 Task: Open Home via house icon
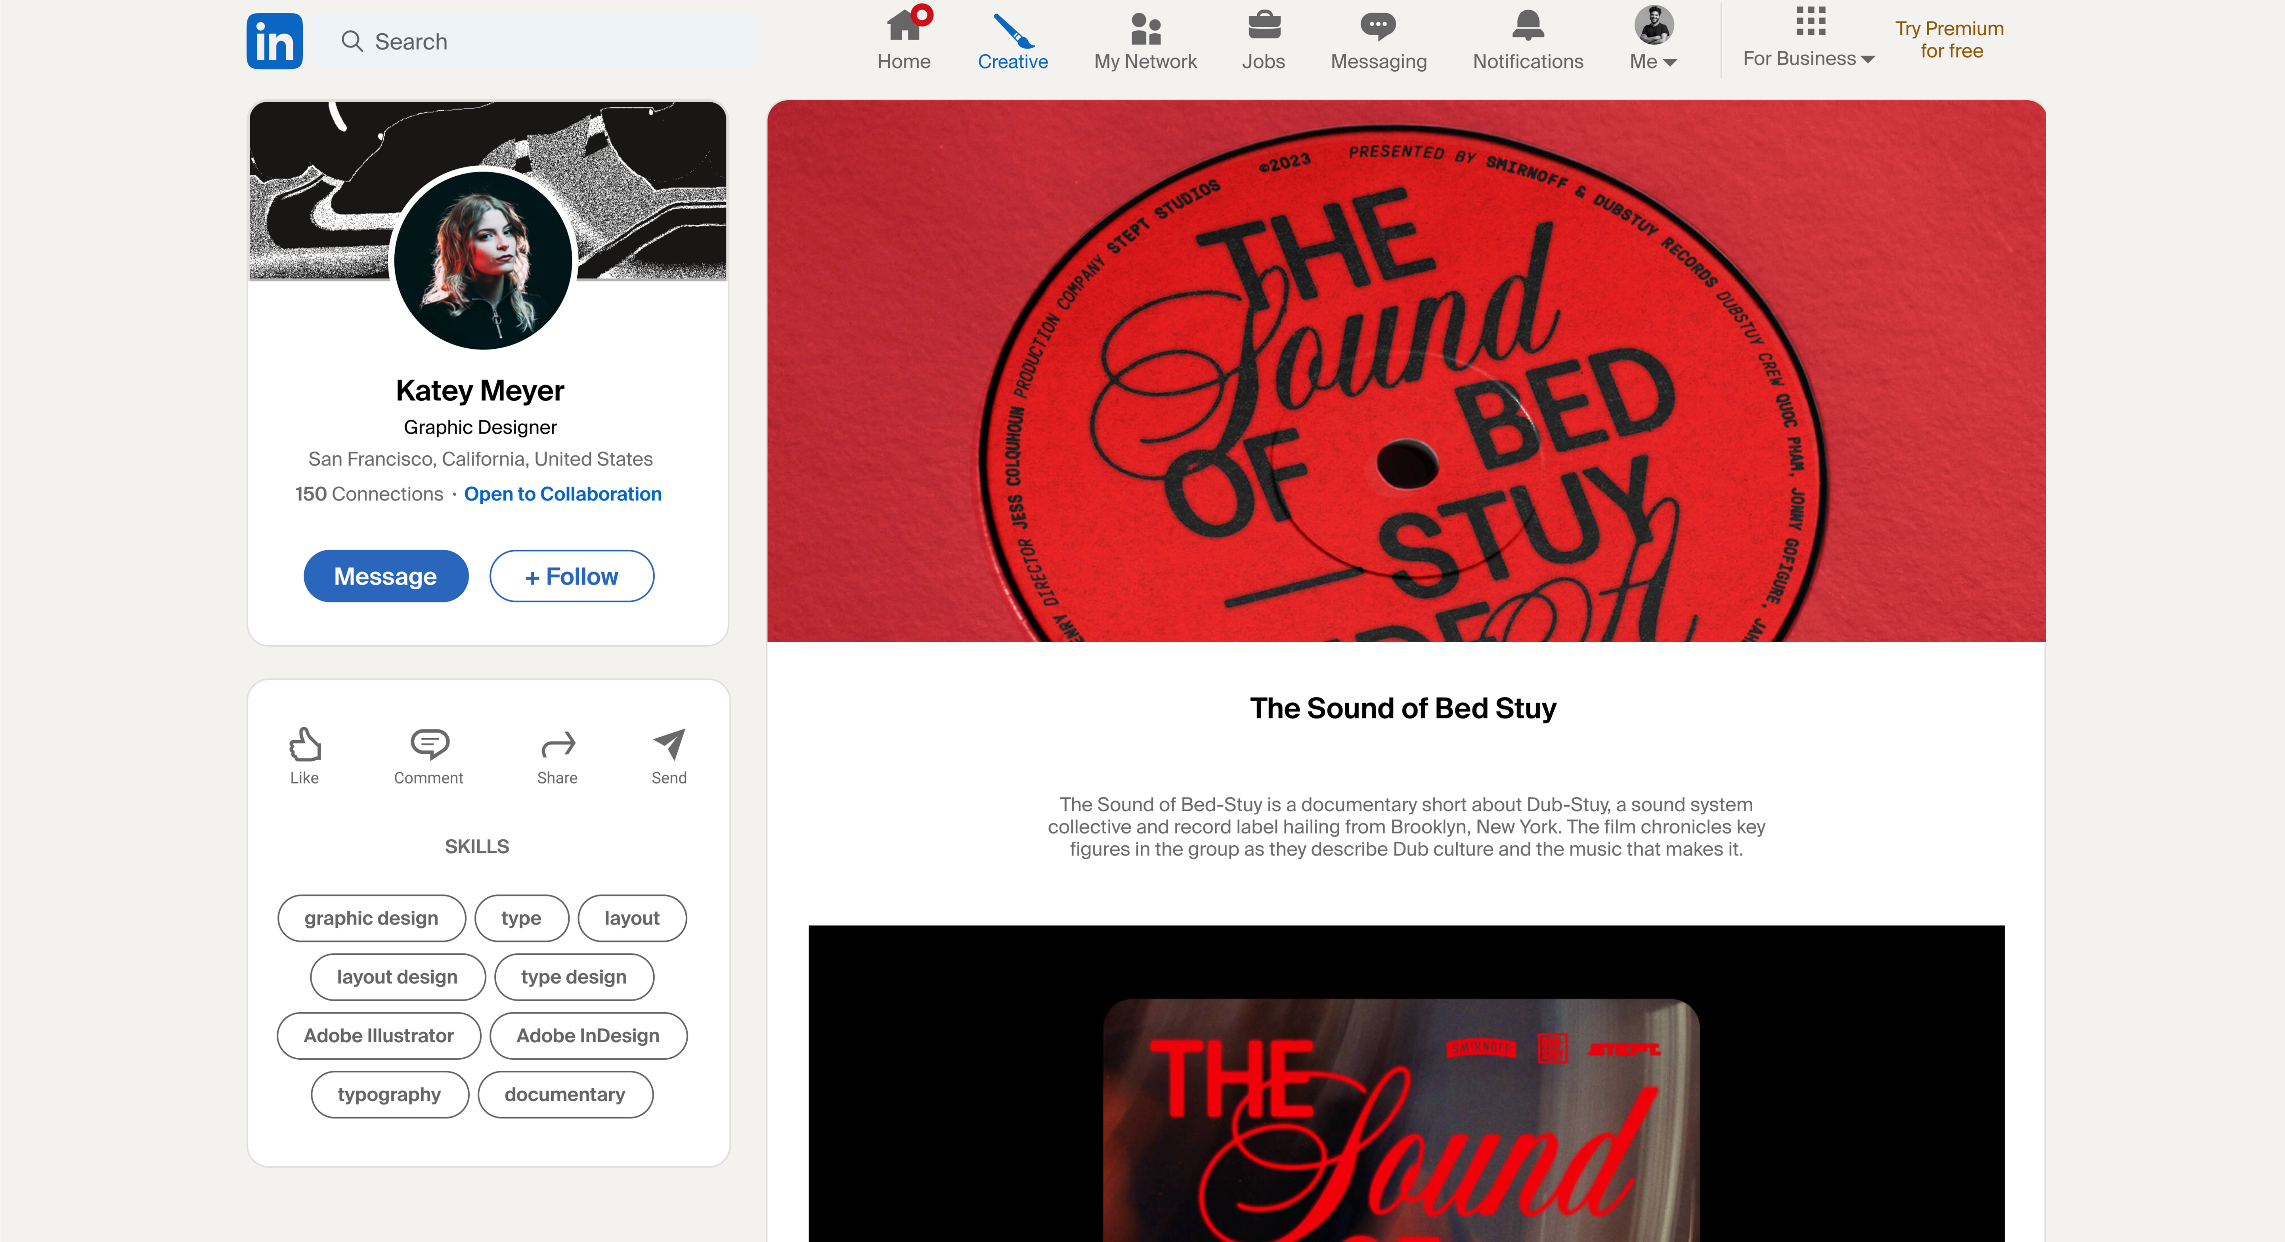click(x=904, y=25)
